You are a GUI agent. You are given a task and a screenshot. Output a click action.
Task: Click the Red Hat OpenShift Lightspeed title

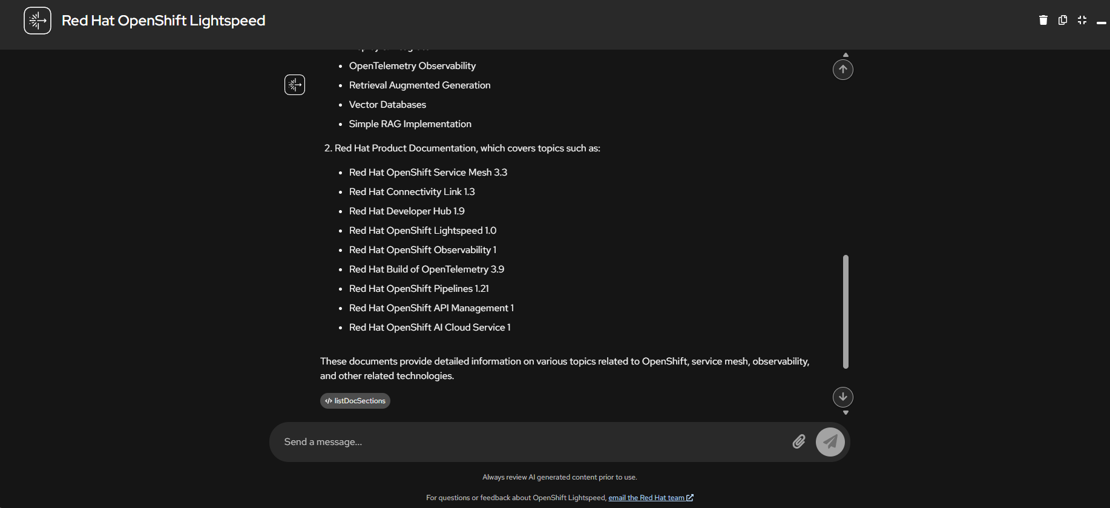point(163,21)
